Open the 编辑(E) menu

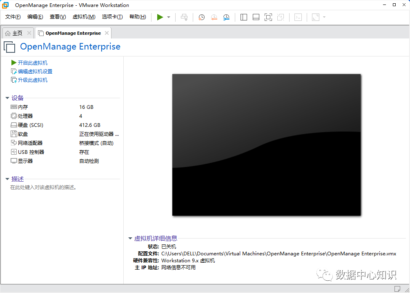[x=35, y=17]
